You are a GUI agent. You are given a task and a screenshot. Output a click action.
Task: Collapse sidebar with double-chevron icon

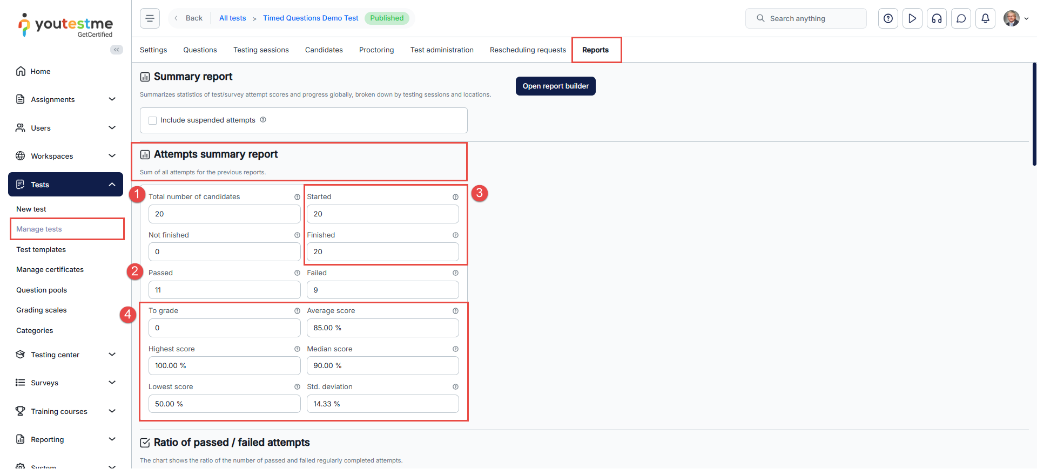pos(116,50)
